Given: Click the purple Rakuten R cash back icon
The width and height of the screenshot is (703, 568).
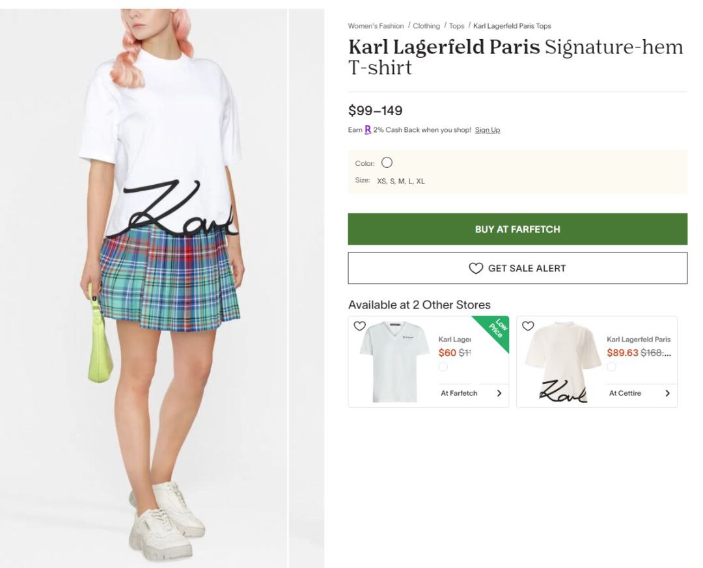Looking at the screenshot, I should [x=368, y=129].
